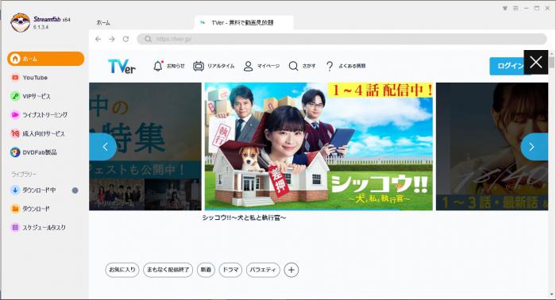Show the previous carousel slide

click(103, 147)
